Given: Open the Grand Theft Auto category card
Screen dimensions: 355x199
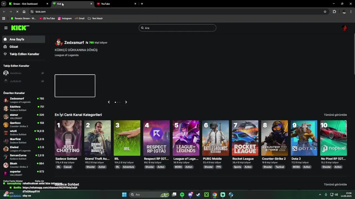Looking at the screenshot, I should 97,138.
